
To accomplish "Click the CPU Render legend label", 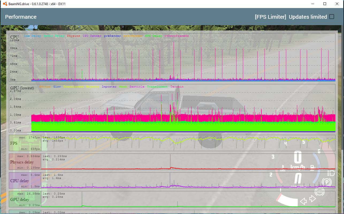I will coord(92,36).
